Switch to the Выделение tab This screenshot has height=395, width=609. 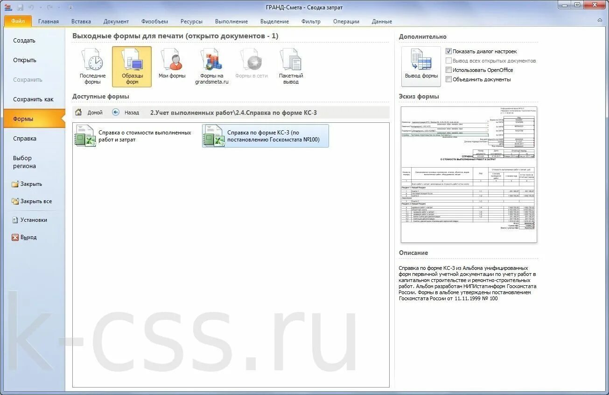pos(274,21)
